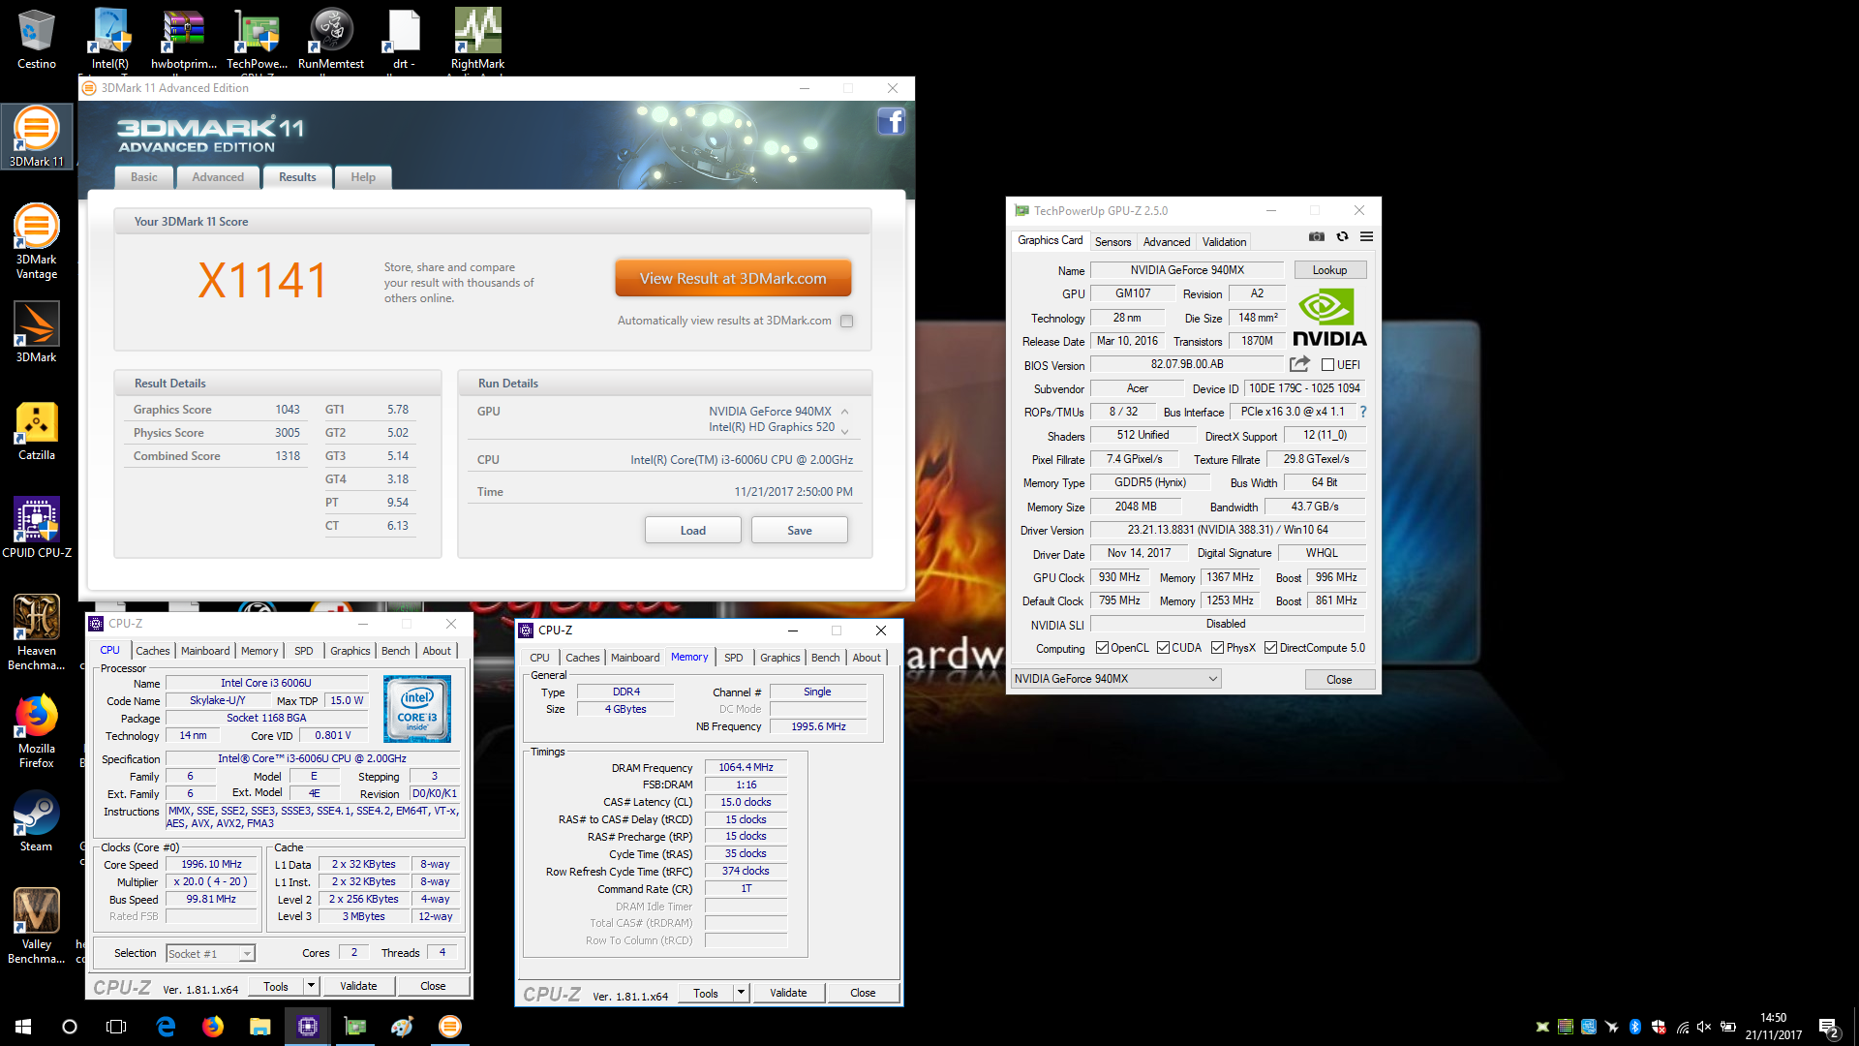1859x1046 pixels.
Task: Open Mozilla Firefox desktop shortcut
Action: (37, 731)
